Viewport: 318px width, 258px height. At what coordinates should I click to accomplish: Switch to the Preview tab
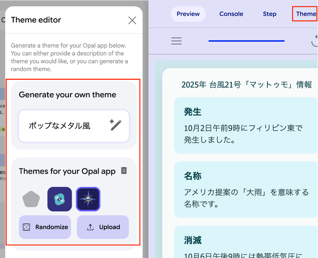coord(188,14)
